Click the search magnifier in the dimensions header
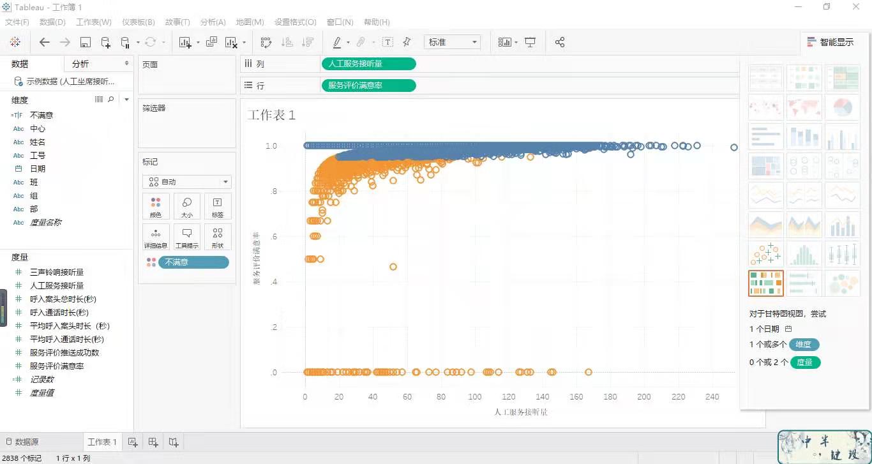The width and height of the screenshot is (872, 464). coord(111,100)
